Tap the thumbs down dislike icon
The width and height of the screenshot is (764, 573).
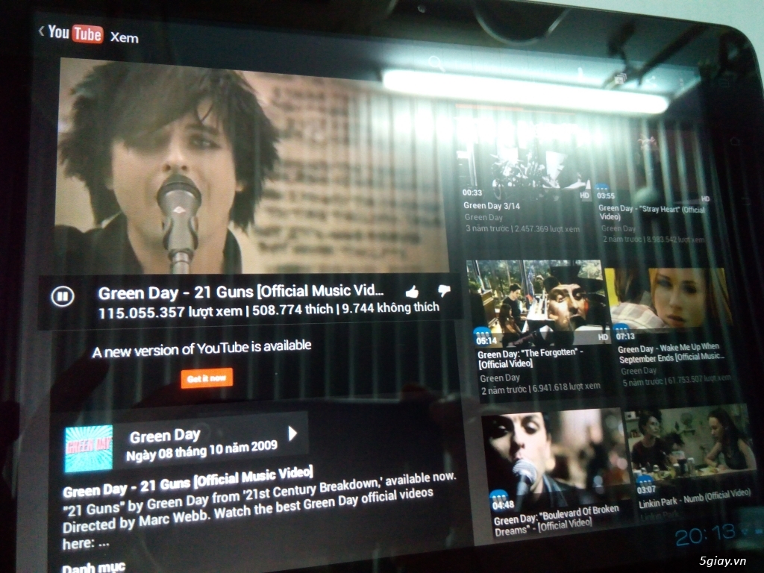pos(444,290)
